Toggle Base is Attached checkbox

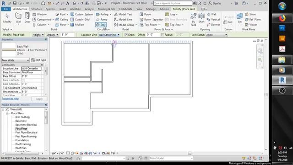pos(23,80)
